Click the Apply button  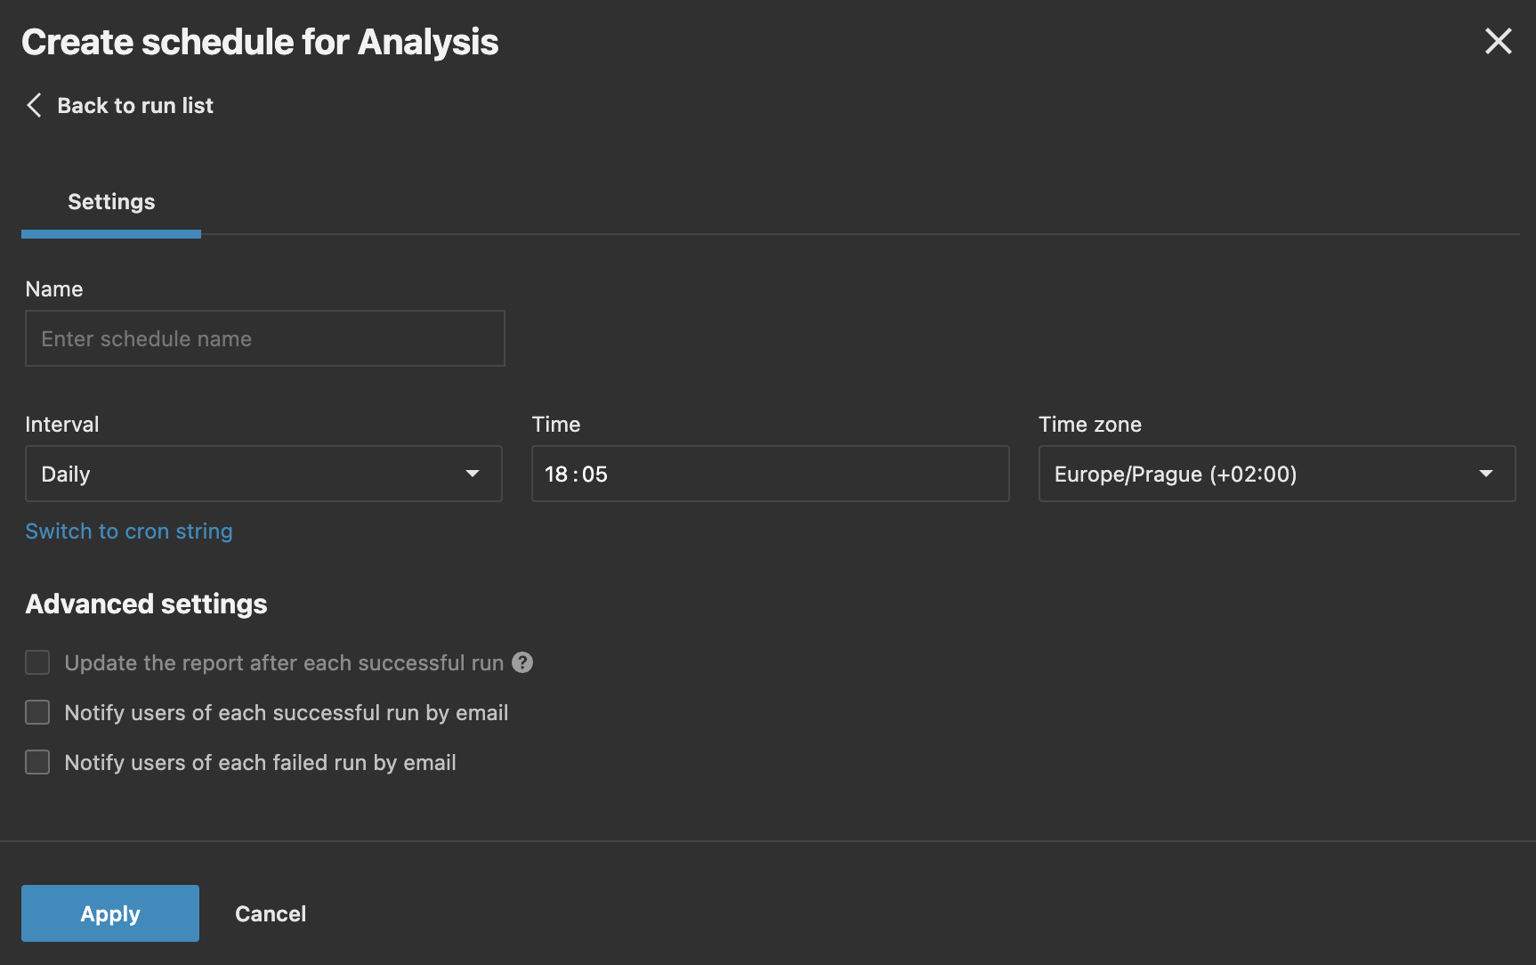109,912
